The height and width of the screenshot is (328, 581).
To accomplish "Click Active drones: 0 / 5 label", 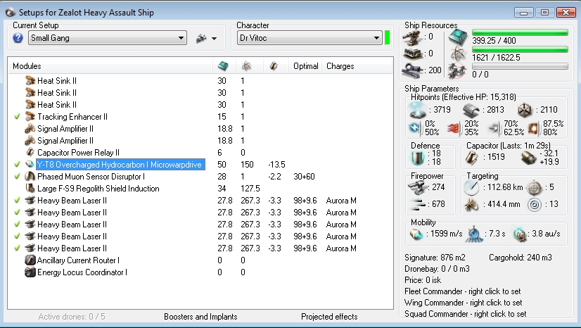I will (x=72, y=317).
